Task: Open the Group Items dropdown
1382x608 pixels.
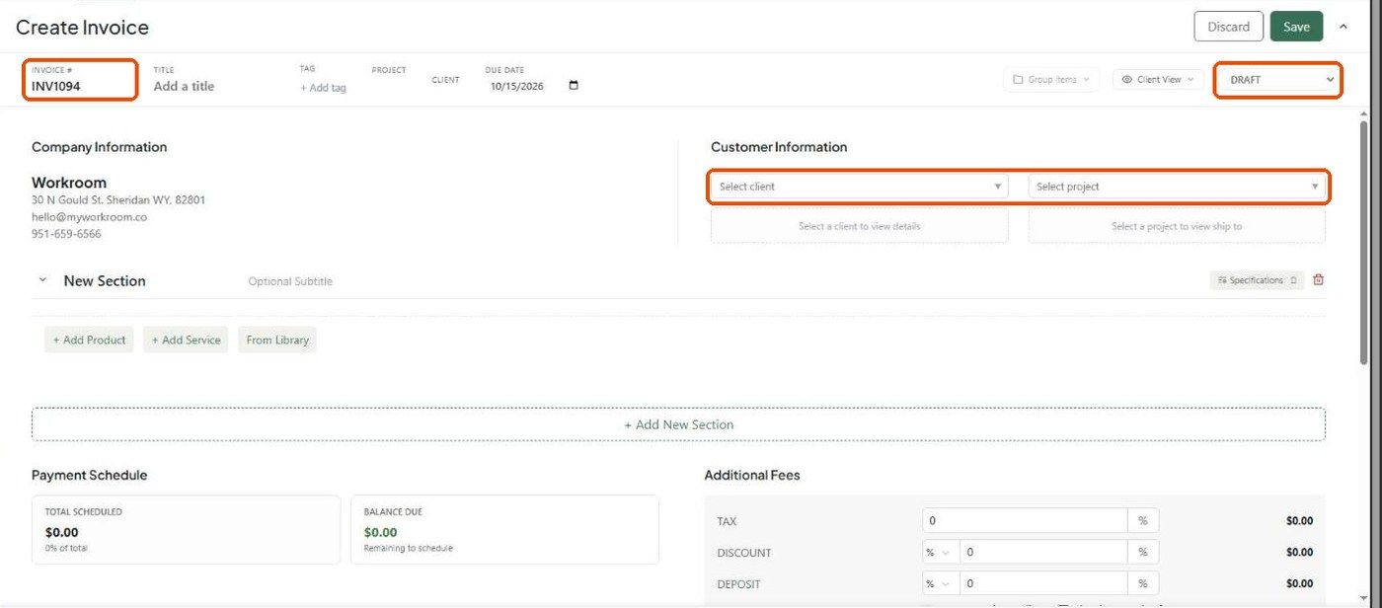Action: click(x=1051, y=80)
